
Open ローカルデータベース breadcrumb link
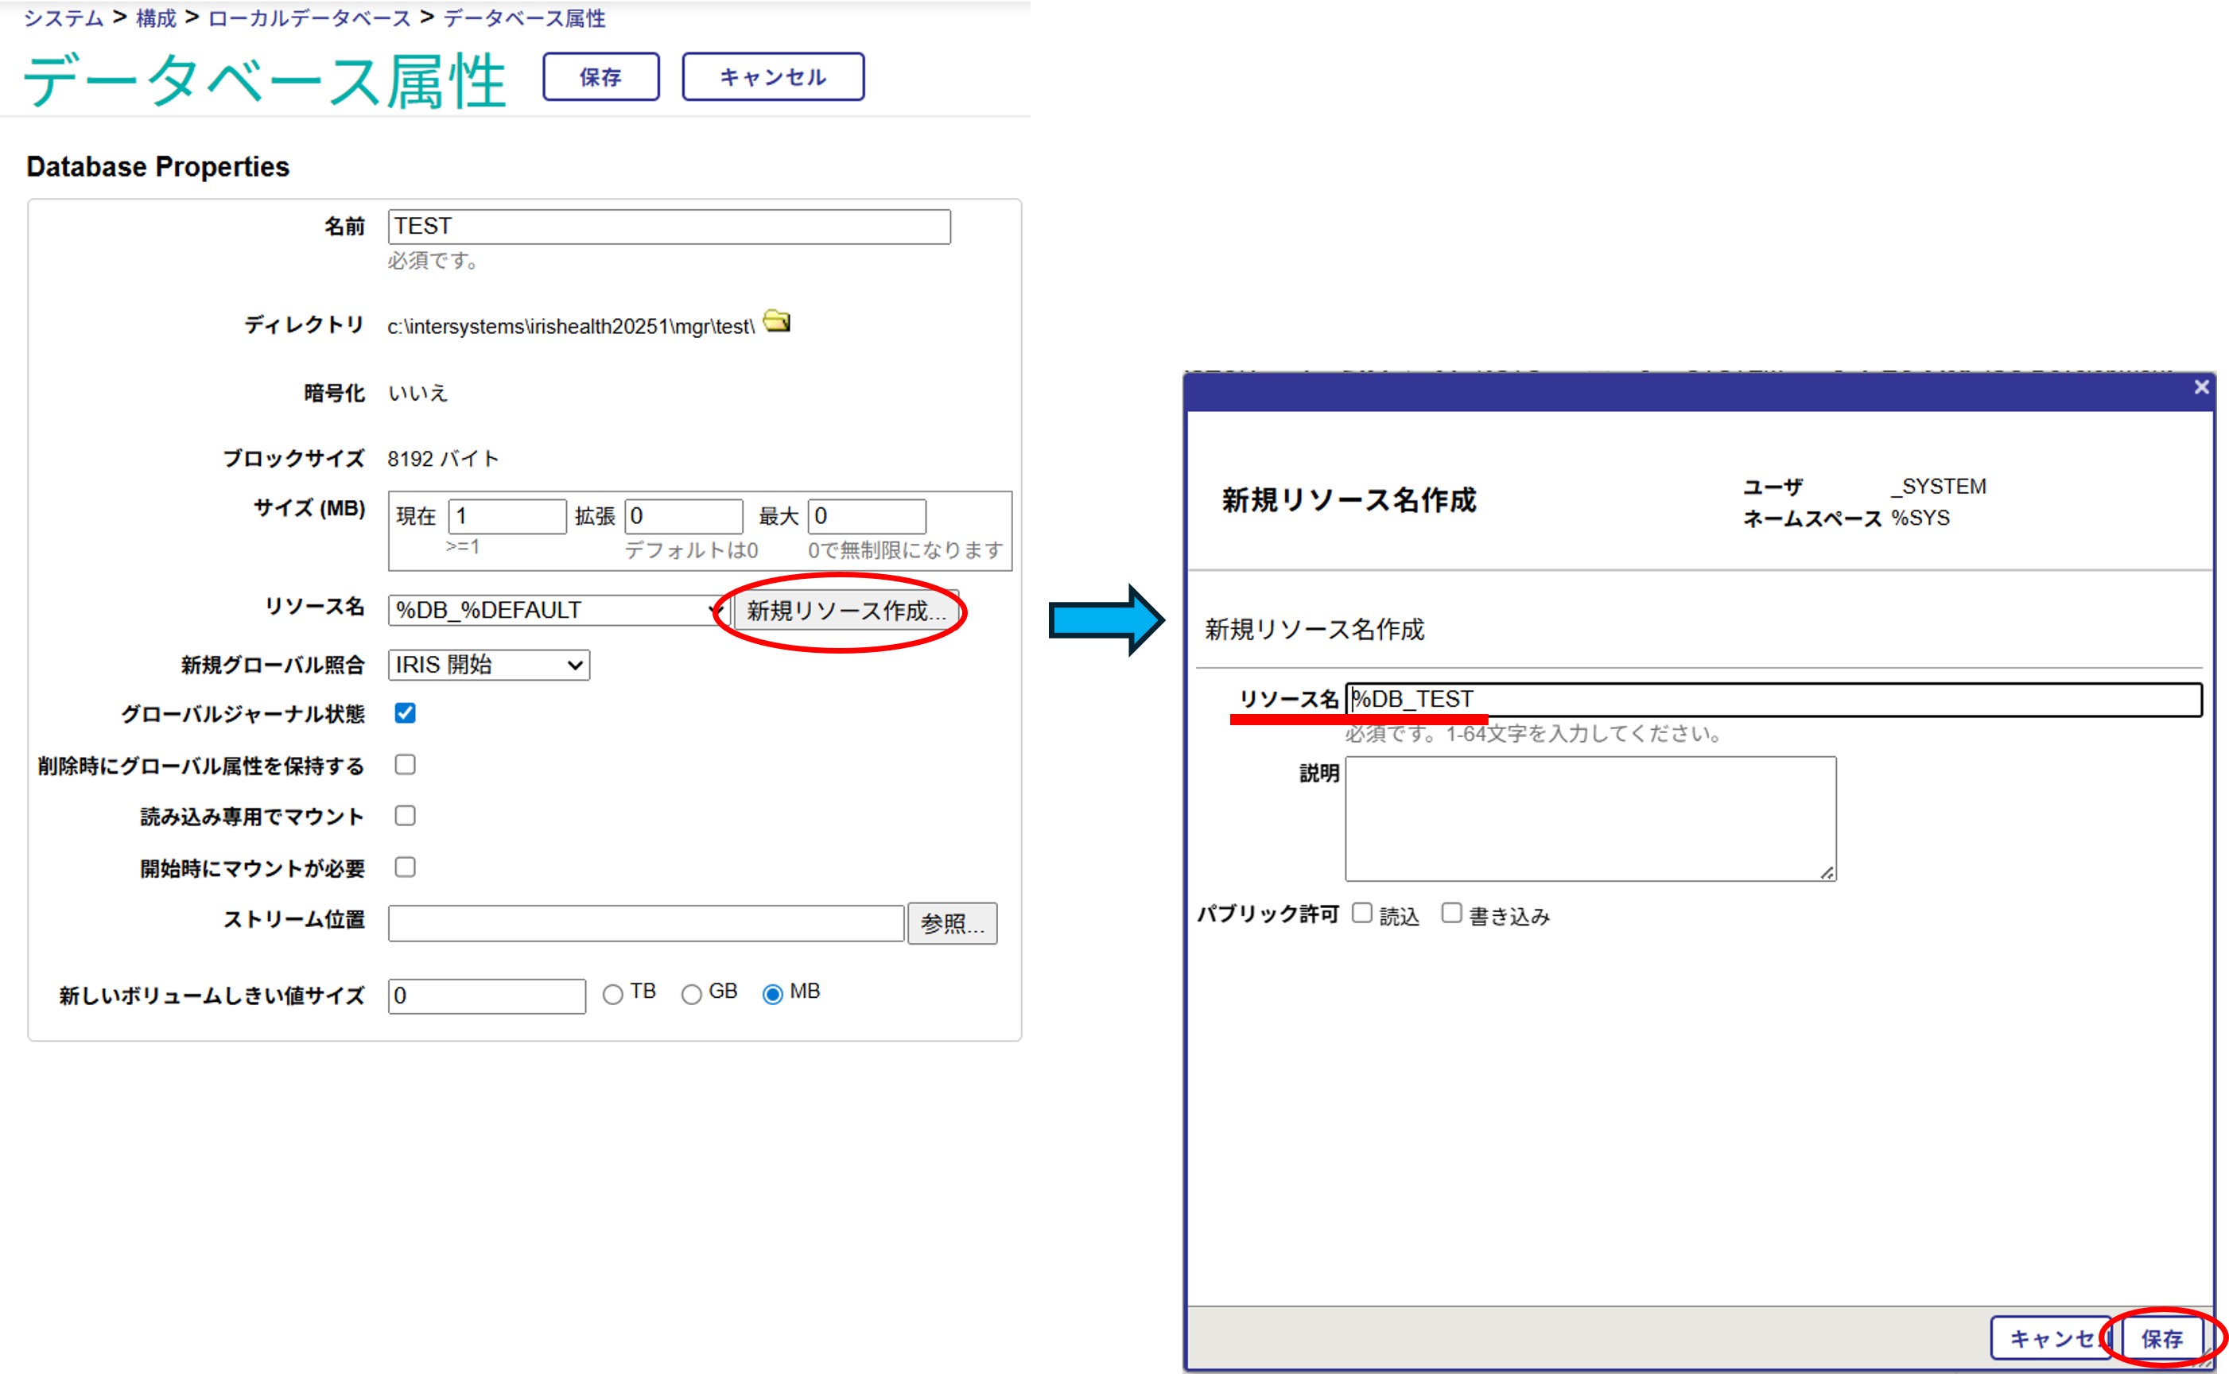coord(309,18)
